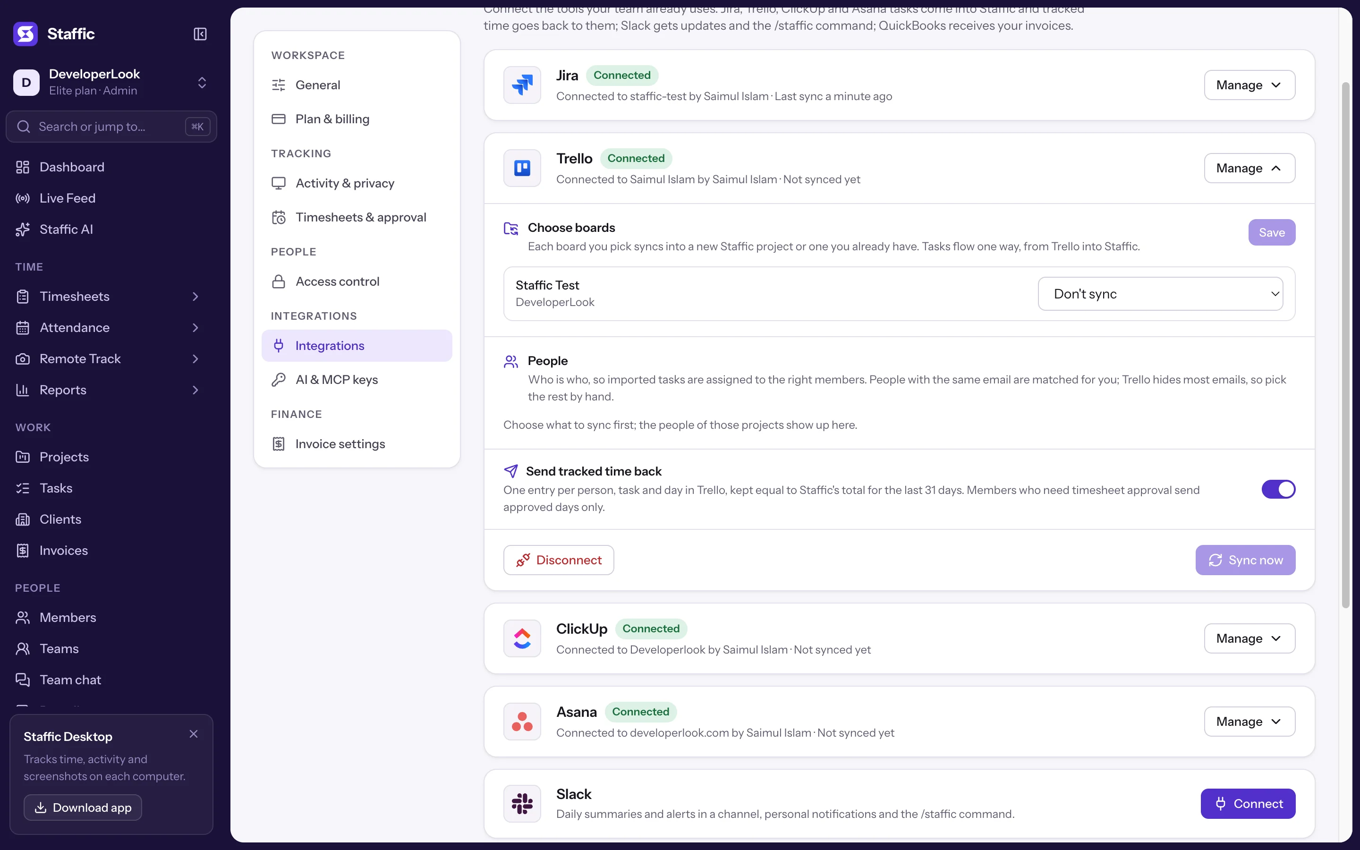Click the Staffic AI sparkle icon
1360x850 pixels.
coord(23,229)
